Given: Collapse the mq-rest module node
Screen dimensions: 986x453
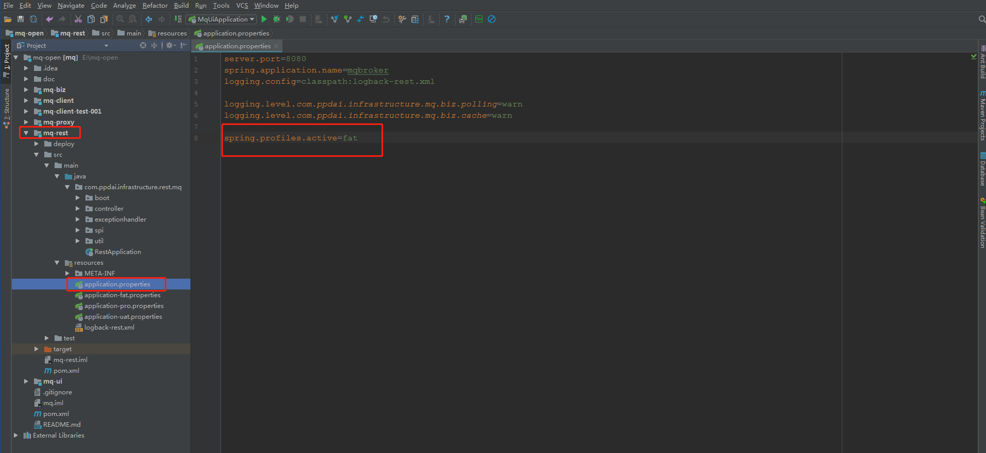Looking at the screenshot, I should pyautogui.click(x=26, y=133).
